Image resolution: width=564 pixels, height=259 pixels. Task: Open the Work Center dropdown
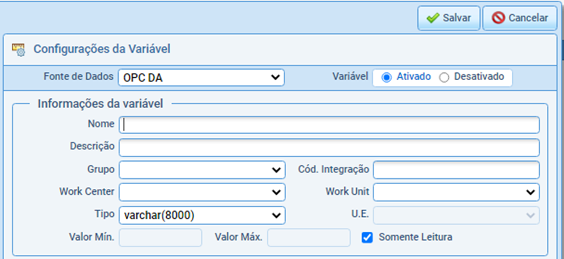click(x=202, y=192)
